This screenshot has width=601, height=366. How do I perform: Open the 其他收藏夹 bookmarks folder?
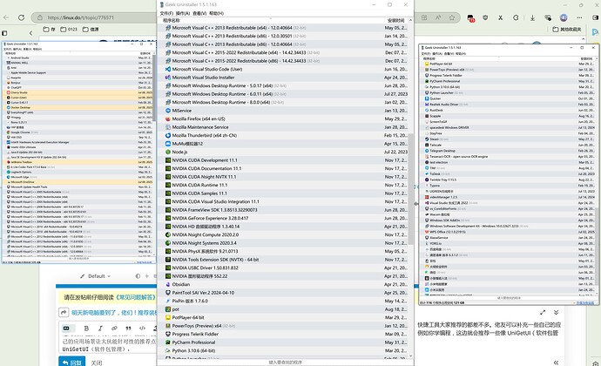click(x=567, y=29)
